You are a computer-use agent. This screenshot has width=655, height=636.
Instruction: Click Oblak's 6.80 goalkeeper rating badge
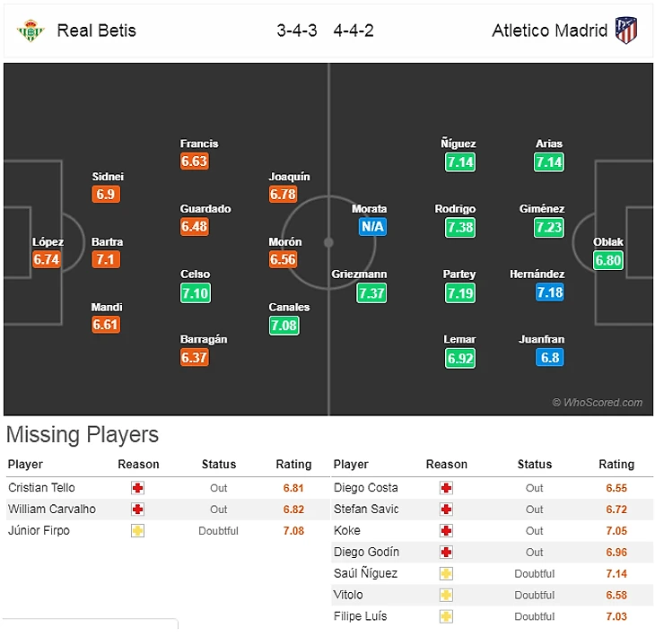pos(607,260)
